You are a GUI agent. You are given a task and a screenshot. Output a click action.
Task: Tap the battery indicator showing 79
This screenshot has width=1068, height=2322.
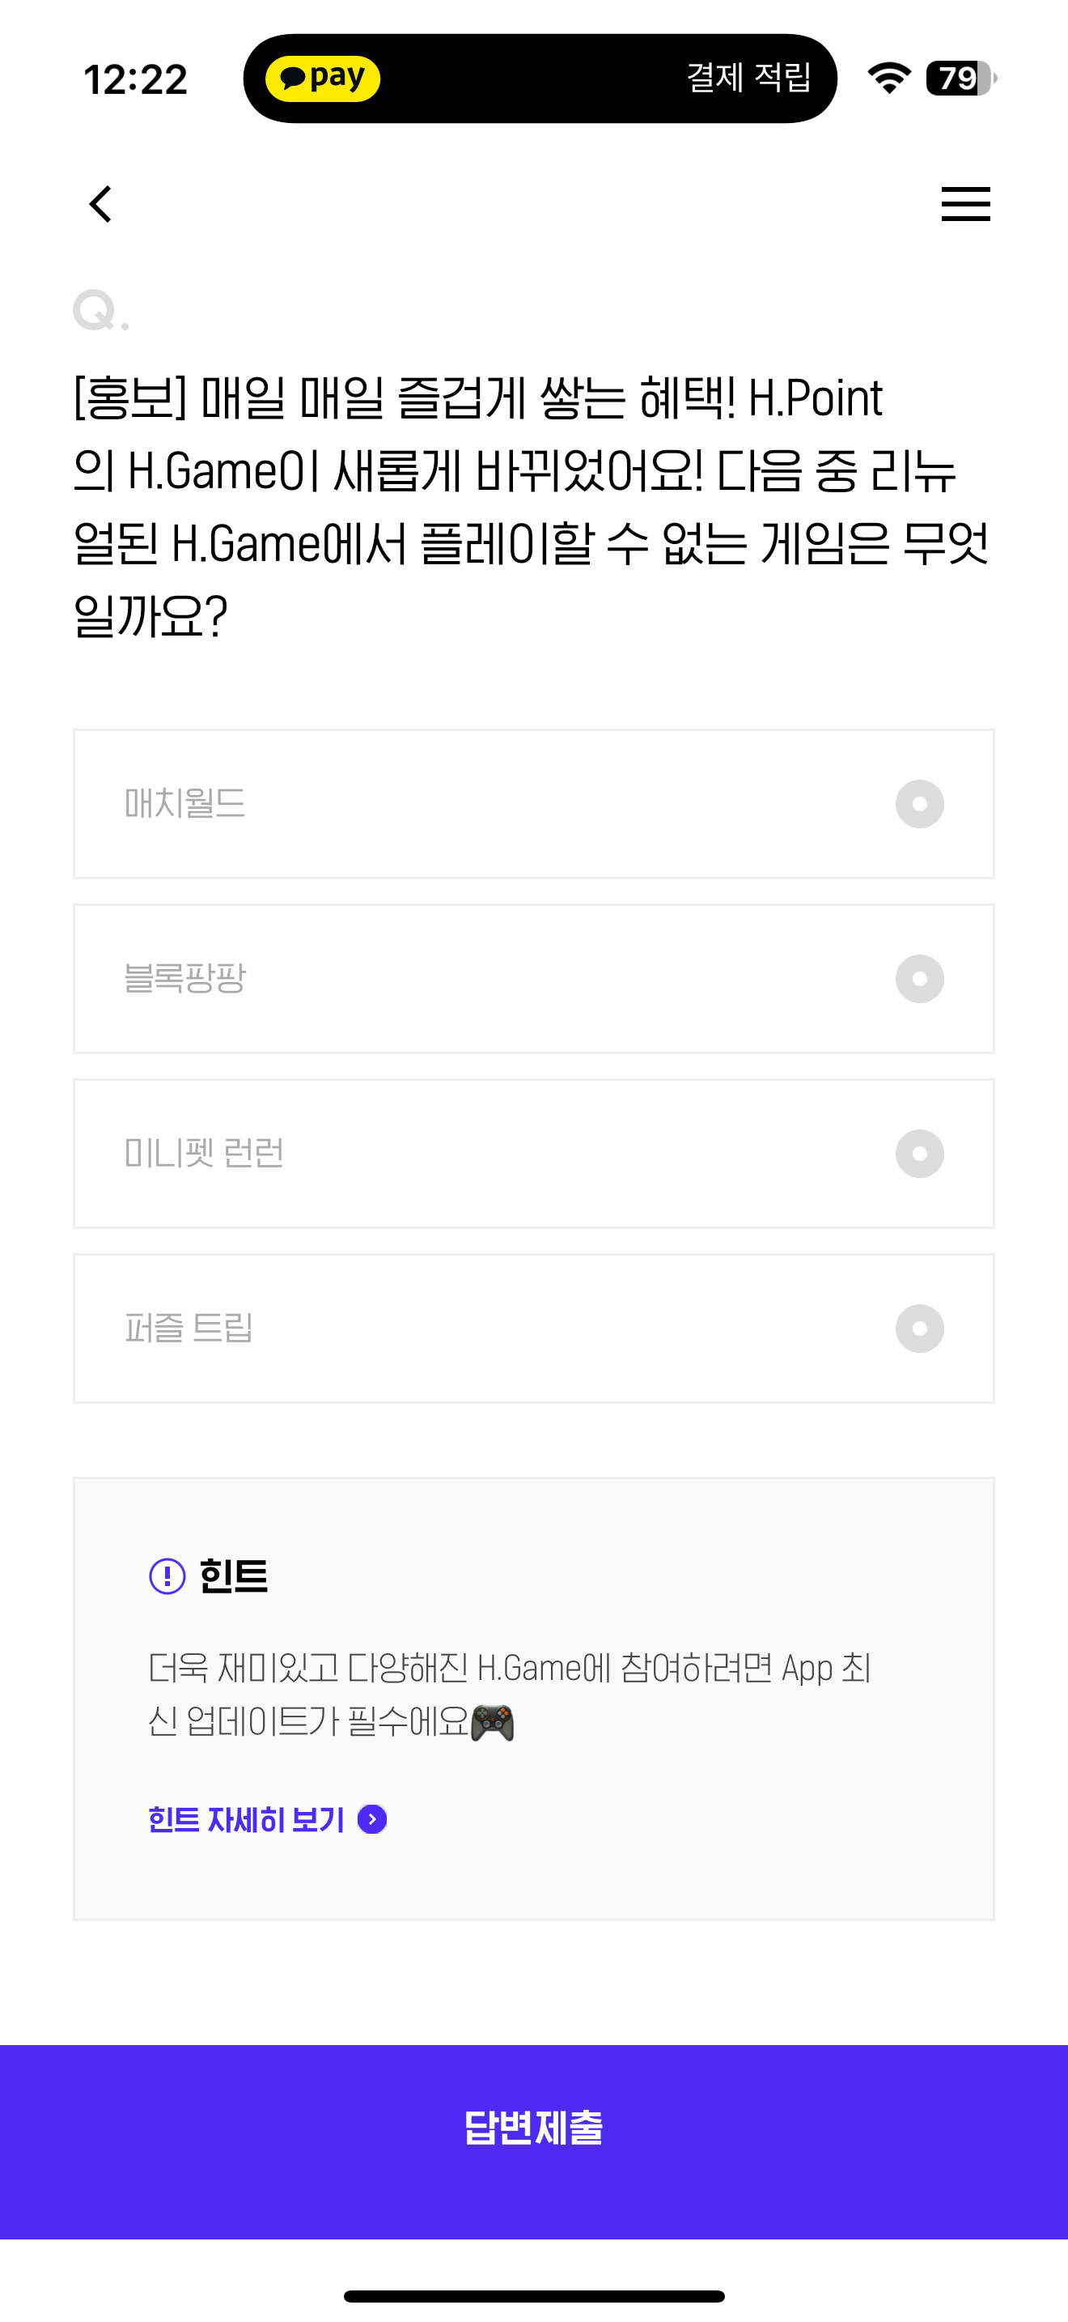coord(961,79)
